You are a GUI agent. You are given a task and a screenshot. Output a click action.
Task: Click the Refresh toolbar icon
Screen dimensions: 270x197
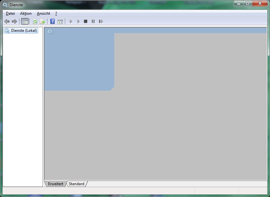point(35,21)
